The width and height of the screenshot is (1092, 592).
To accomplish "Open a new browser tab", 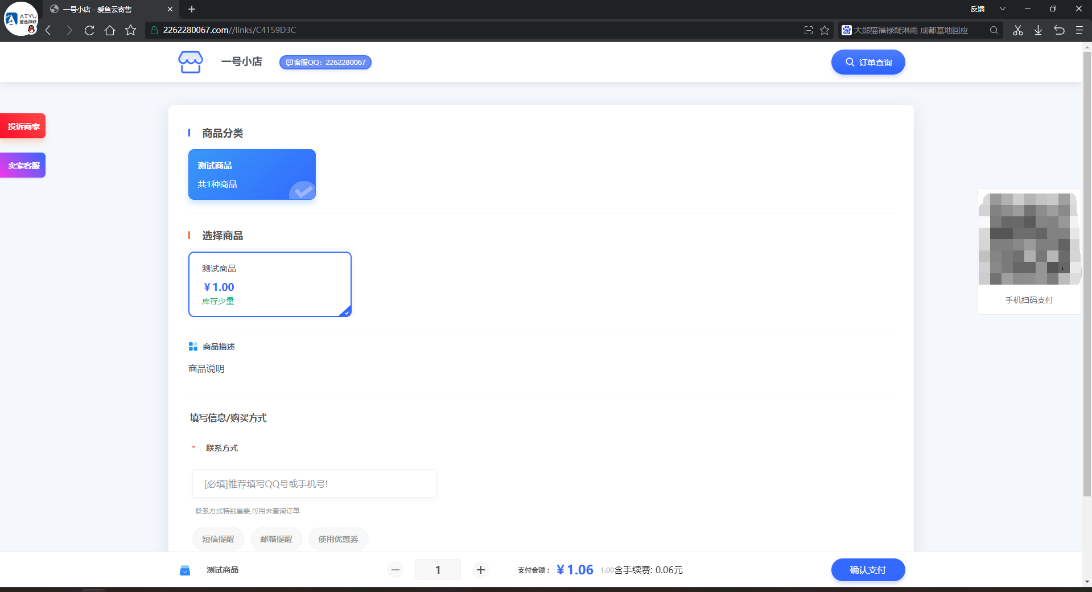I will coord(192,9).
